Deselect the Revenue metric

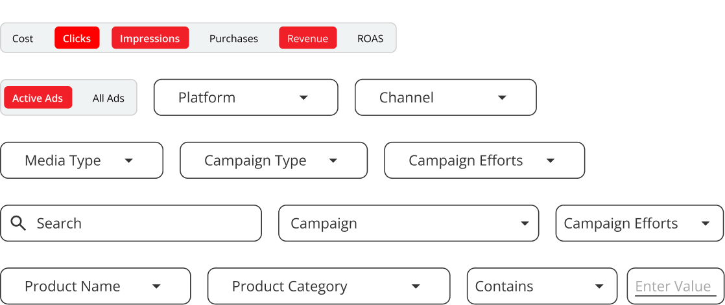[307, 38]
